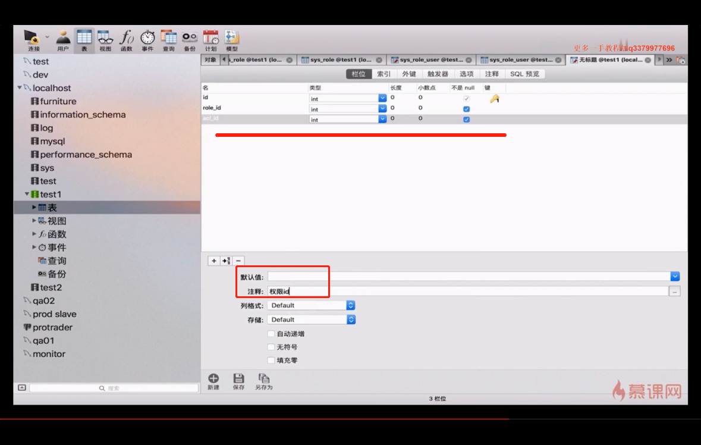Select the 备份 (backup) toolbar icon
Screen dimensions: 701x445
tap(190, 40)
